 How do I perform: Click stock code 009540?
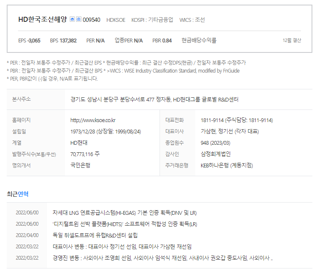coord(92,20)
